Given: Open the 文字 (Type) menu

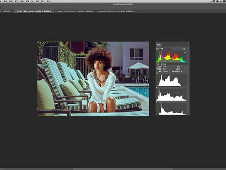Looking at the screenshot, I should coord(16,1).
